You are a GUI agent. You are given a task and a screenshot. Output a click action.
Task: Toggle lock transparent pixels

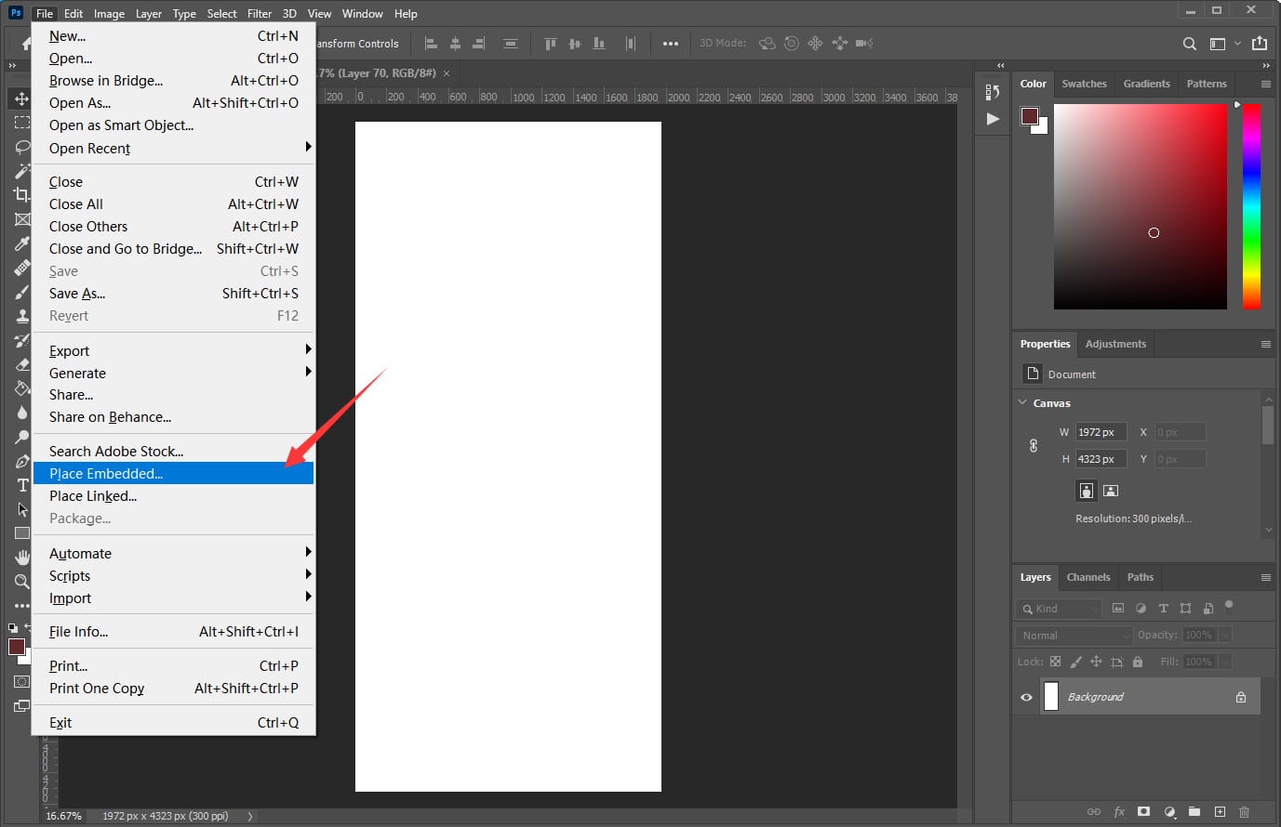[1055, 662]
